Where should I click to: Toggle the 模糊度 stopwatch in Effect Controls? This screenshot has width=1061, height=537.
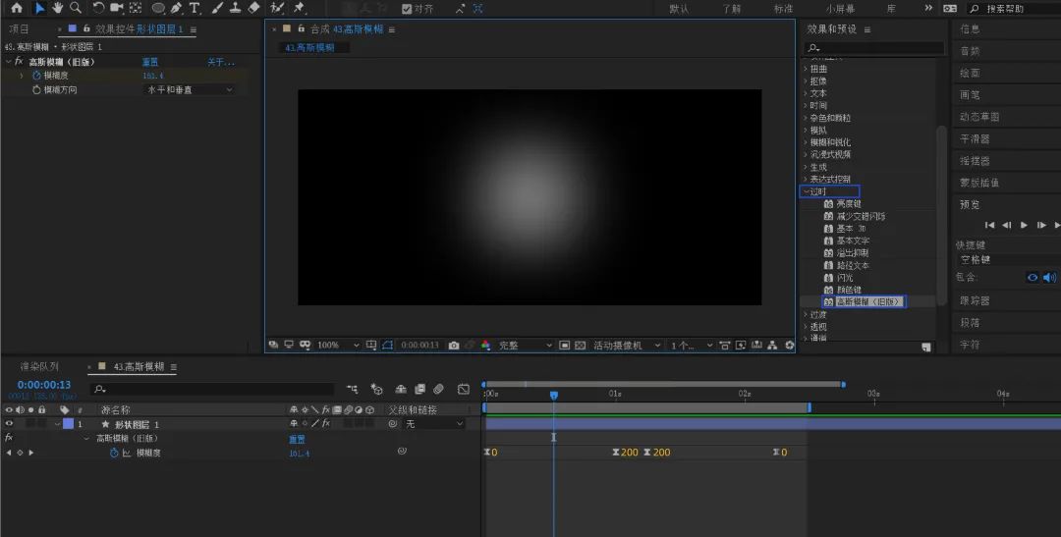click(x=36, y=75)
